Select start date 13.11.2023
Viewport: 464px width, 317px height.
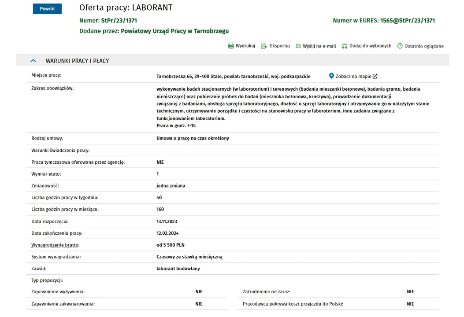(x=167, y=221)
